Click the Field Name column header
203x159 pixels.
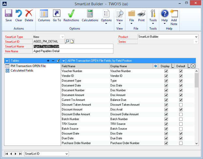pyautogui.click(x=85, y=66)
